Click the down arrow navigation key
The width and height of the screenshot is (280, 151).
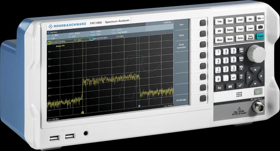click(255, 83)
